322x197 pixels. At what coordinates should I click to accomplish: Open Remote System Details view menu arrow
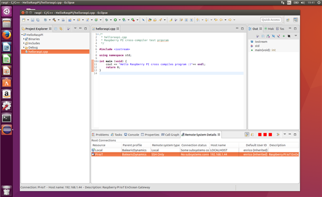(x=285, y=134)
